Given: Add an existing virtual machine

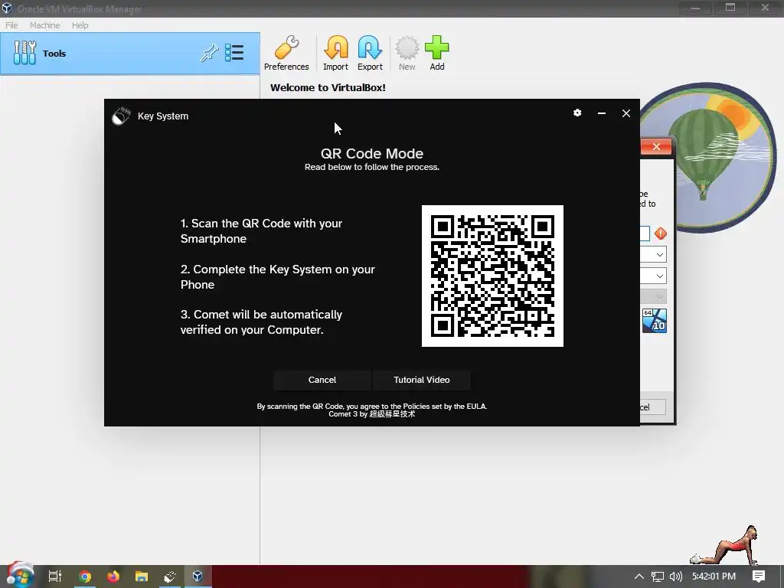Looking at the screenshot, I should [x=437, y=53].
